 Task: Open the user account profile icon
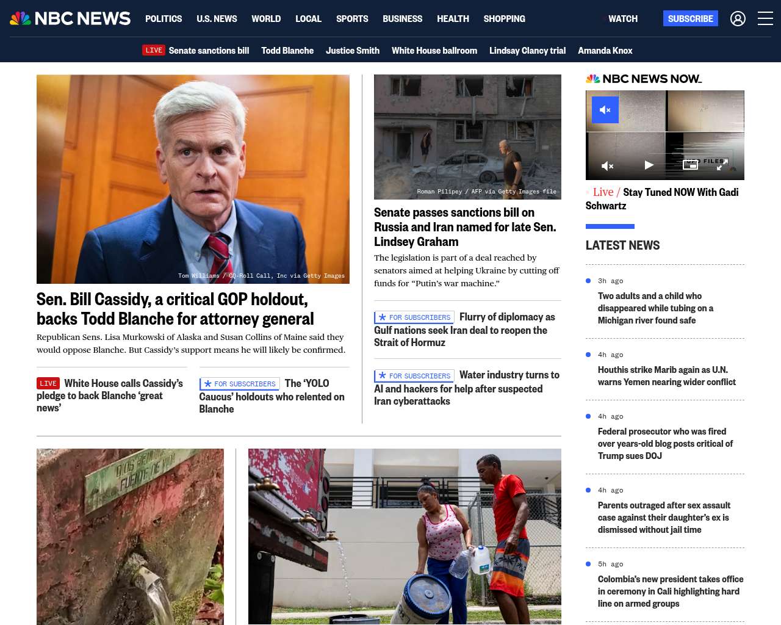click(x=738, y=18)
